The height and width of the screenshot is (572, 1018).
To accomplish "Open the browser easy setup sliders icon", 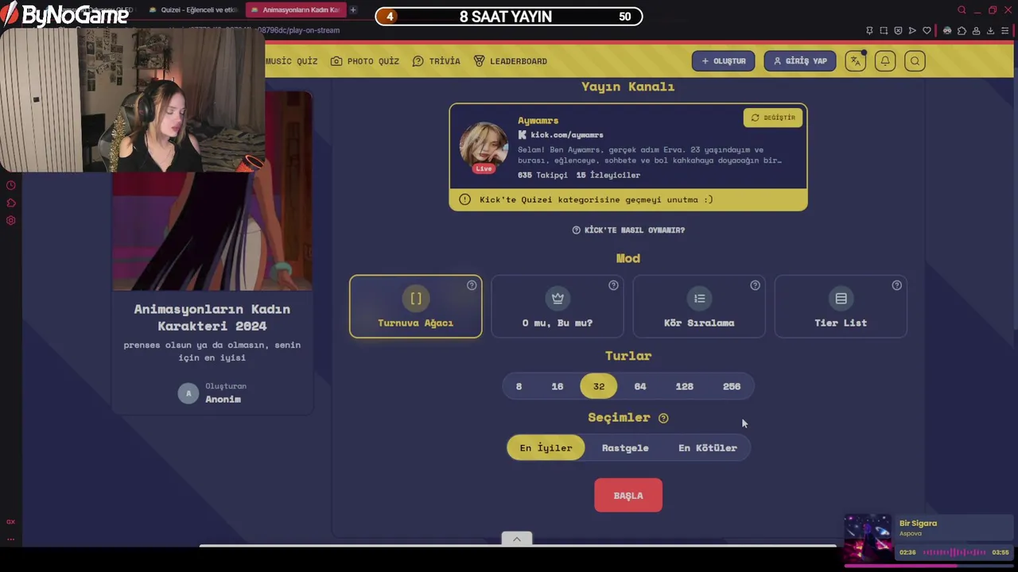I will click(1006, 30).
